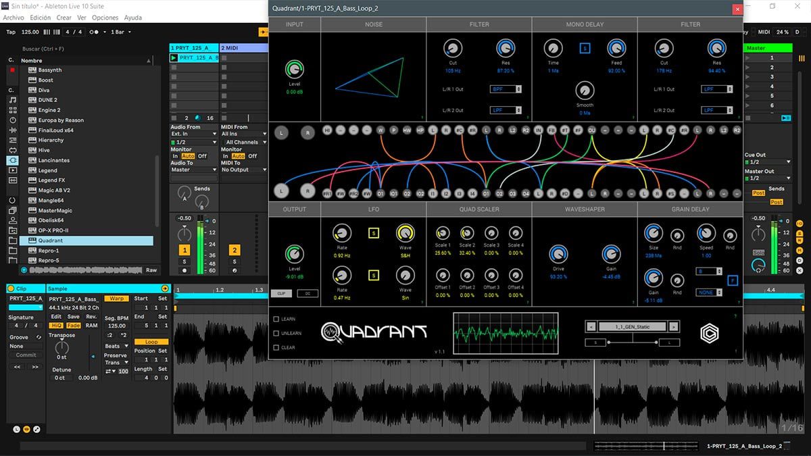
Task: Click the Mono Delay Smooth knob
Action: pyautogui.click(x=585, y=90)
